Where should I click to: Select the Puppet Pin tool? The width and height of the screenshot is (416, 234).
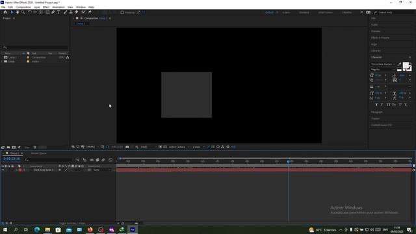point(90,12)
